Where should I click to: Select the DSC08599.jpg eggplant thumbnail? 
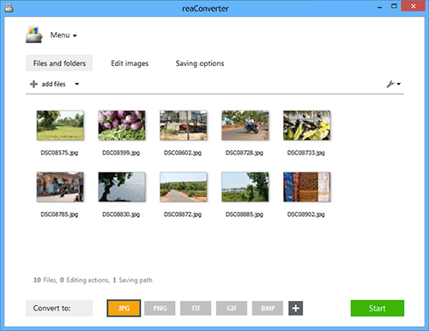click(x=122, y=125)
